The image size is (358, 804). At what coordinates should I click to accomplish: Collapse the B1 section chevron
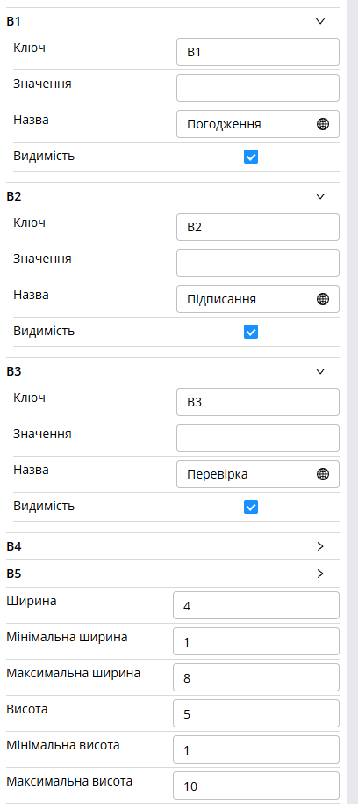320,21
